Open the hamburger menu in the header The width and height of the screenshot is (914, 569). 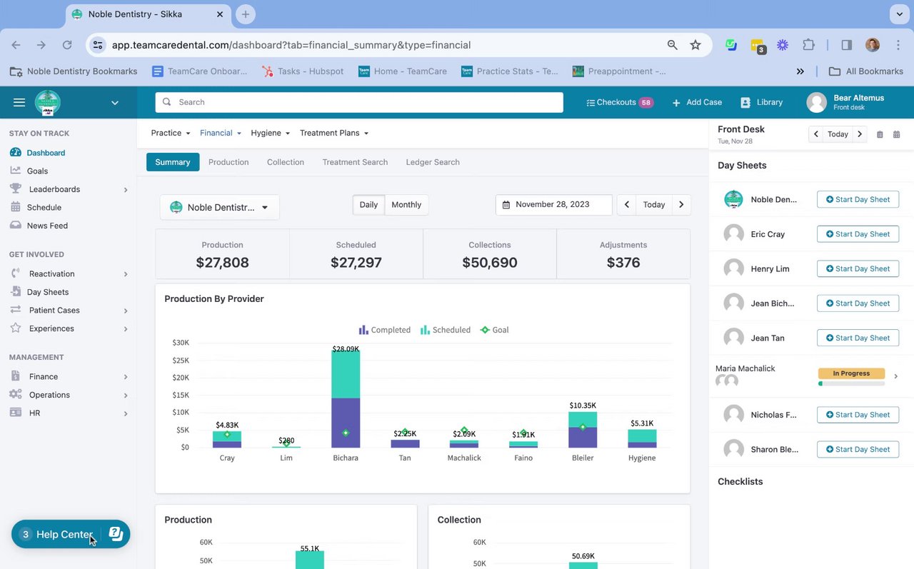click(19, 103)
